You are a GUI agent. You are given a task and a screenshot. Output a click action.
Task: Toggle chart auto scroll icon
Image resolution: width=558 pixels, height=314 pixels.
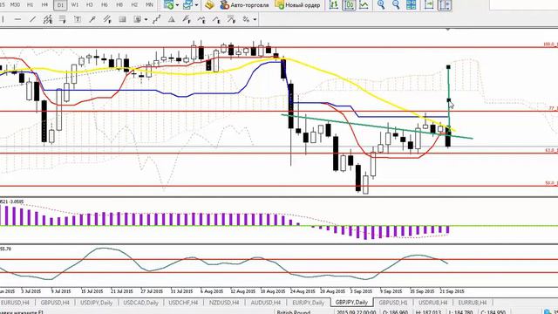(429, 5)
